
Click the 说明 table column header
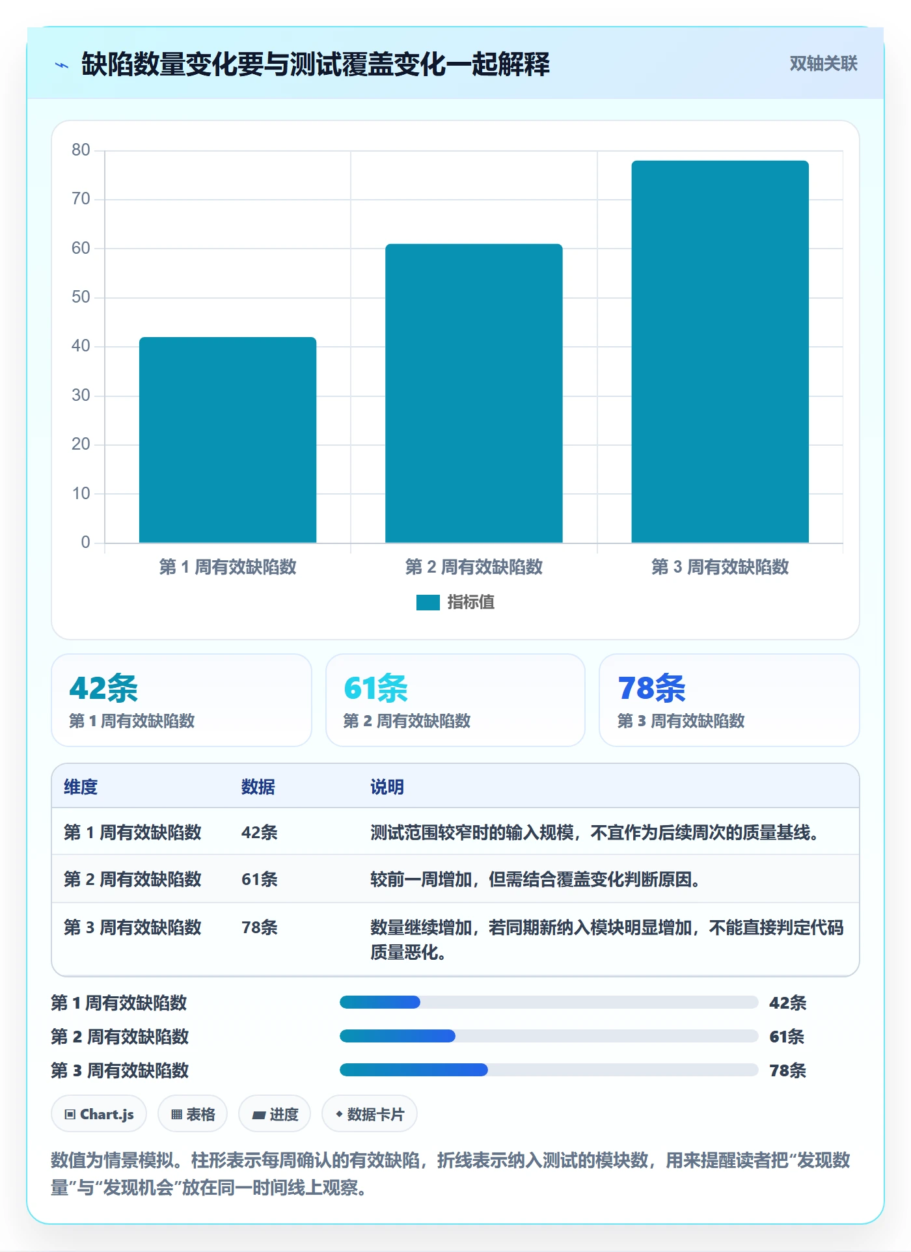(387, 787)
